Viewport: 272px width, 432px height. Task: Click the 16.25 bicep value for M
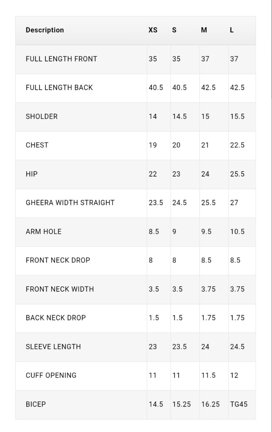[211, 404]
